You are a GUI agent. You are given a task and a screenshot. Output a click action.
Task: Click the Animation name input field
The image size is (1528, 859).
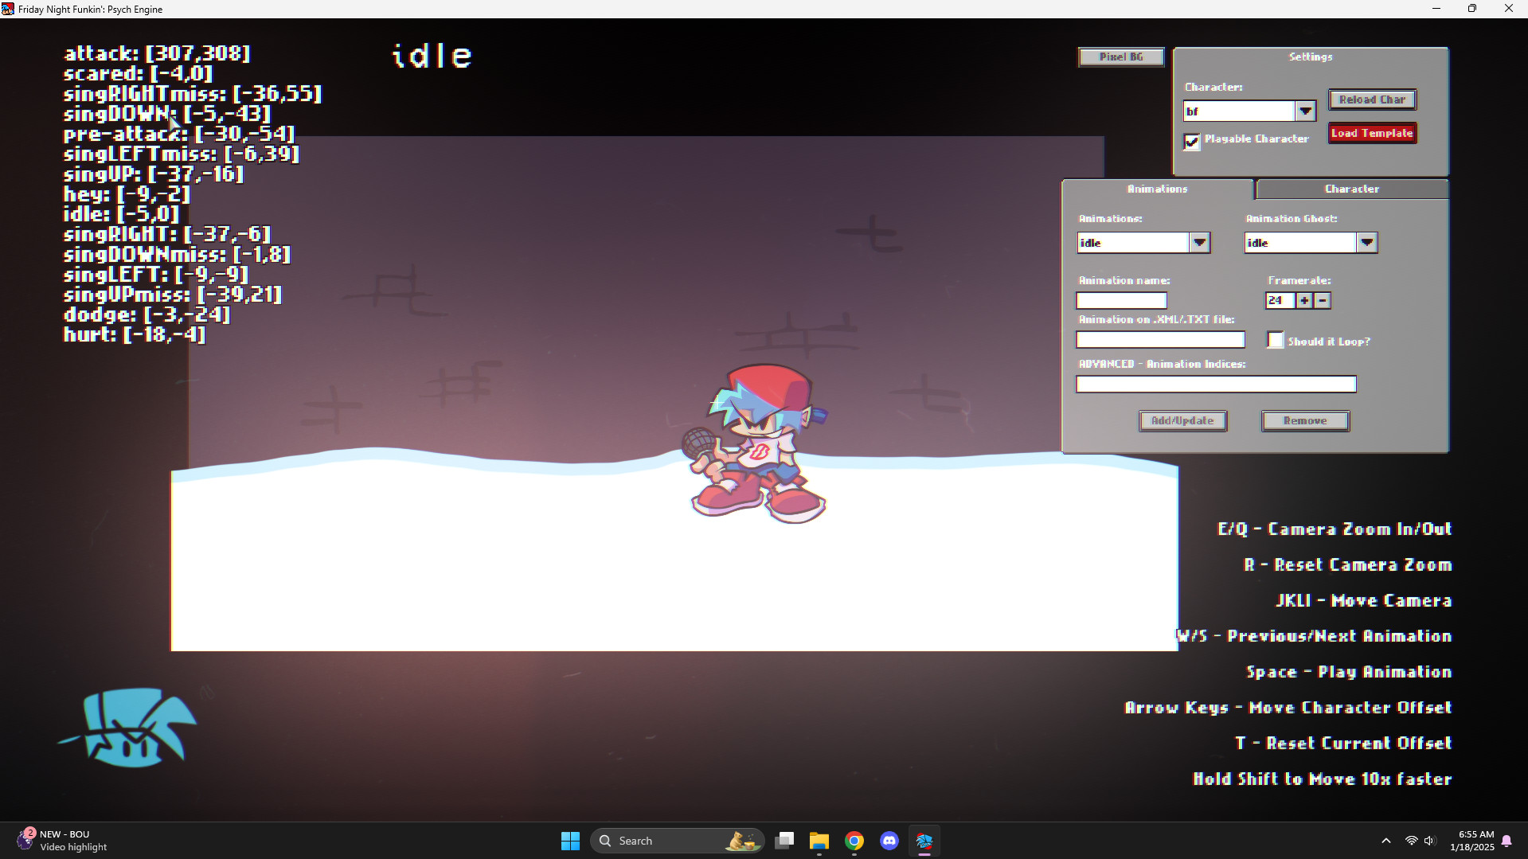(1121, 301)
